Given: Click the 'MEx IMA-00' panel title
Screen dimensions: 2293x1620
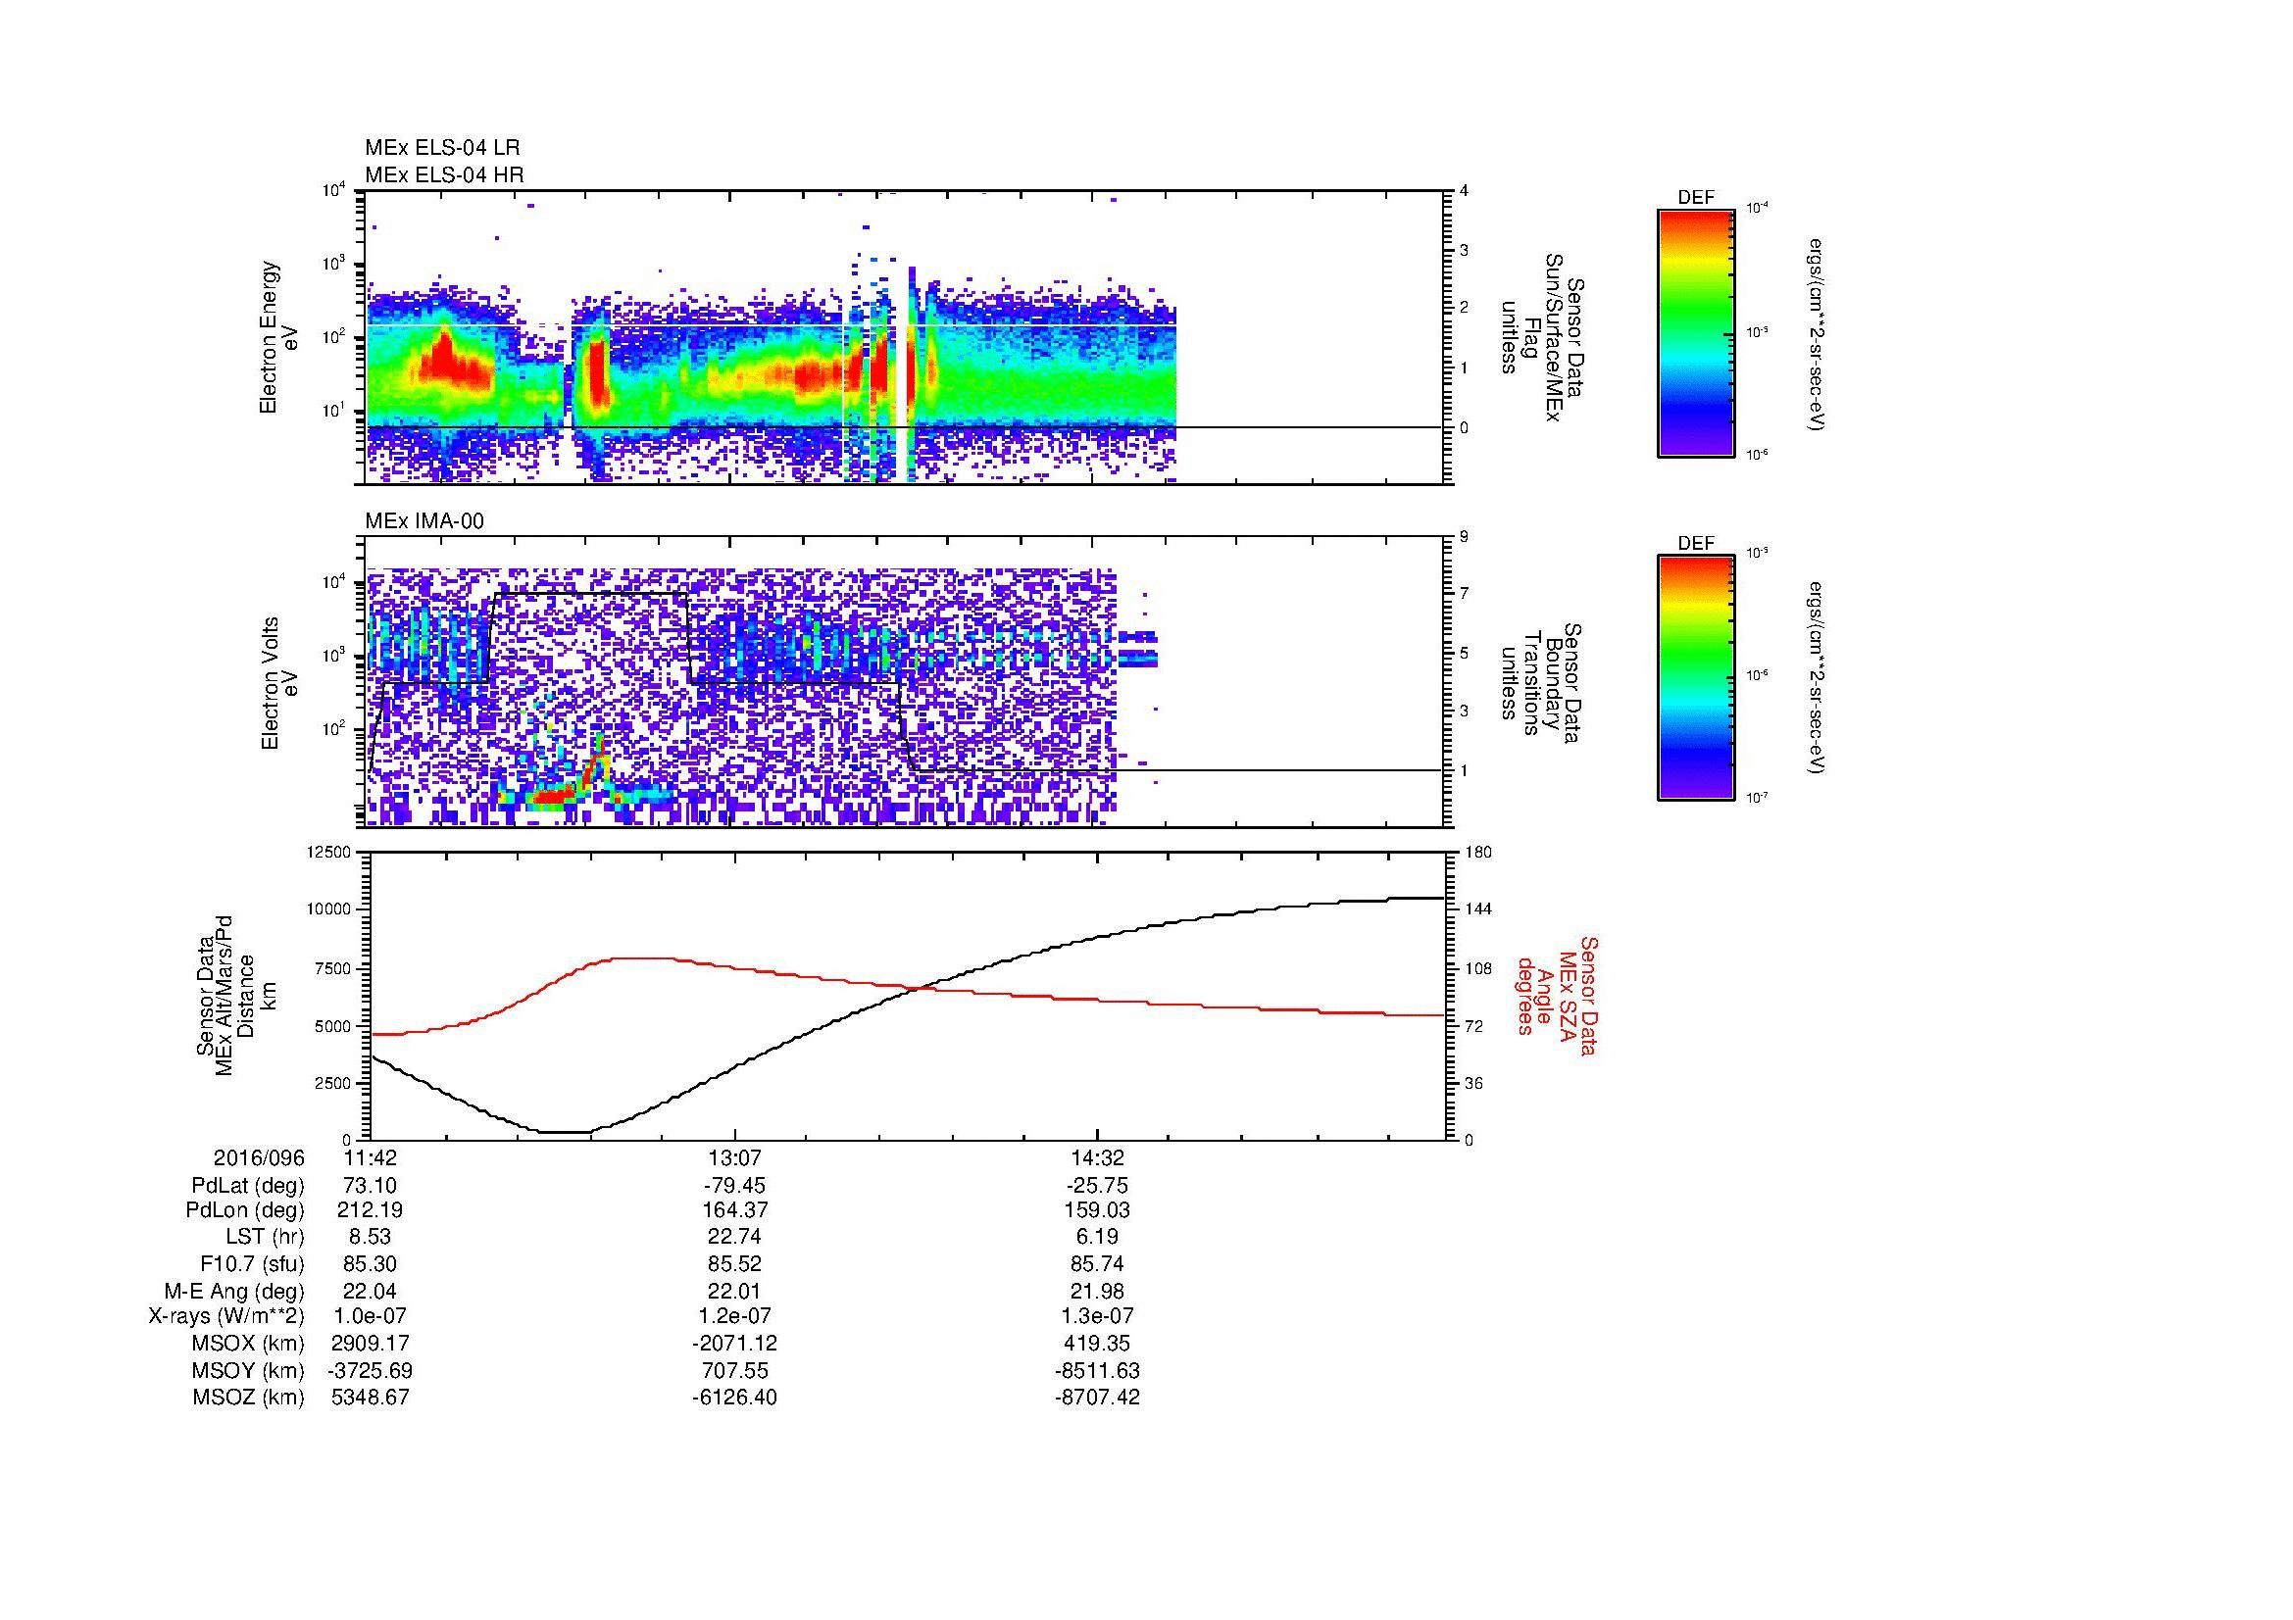Looking at the screenshot, I should click(x=424, y=521).
